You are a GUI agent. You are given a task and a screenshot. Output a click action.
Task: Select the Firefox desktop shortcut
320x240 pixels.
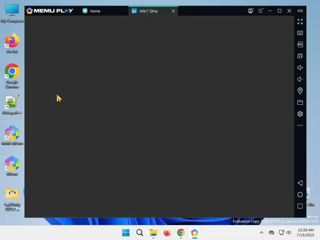pos(12,43)
